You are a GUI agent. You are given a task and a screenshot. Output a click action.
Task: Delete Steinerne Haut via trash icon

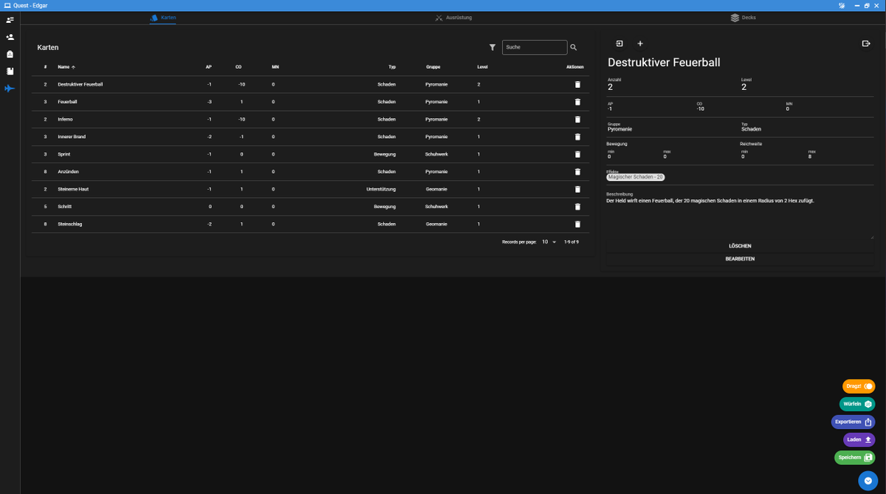click(577, 189)
